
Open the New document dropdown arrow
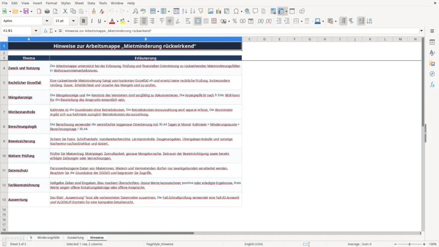[x=10, y=12]
